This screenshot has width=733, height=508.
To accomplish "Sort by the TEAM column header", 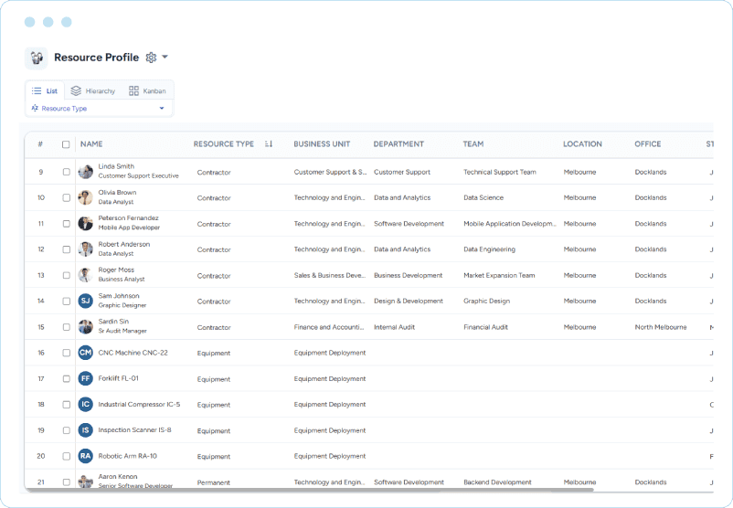I will click(x=473, y=144).
